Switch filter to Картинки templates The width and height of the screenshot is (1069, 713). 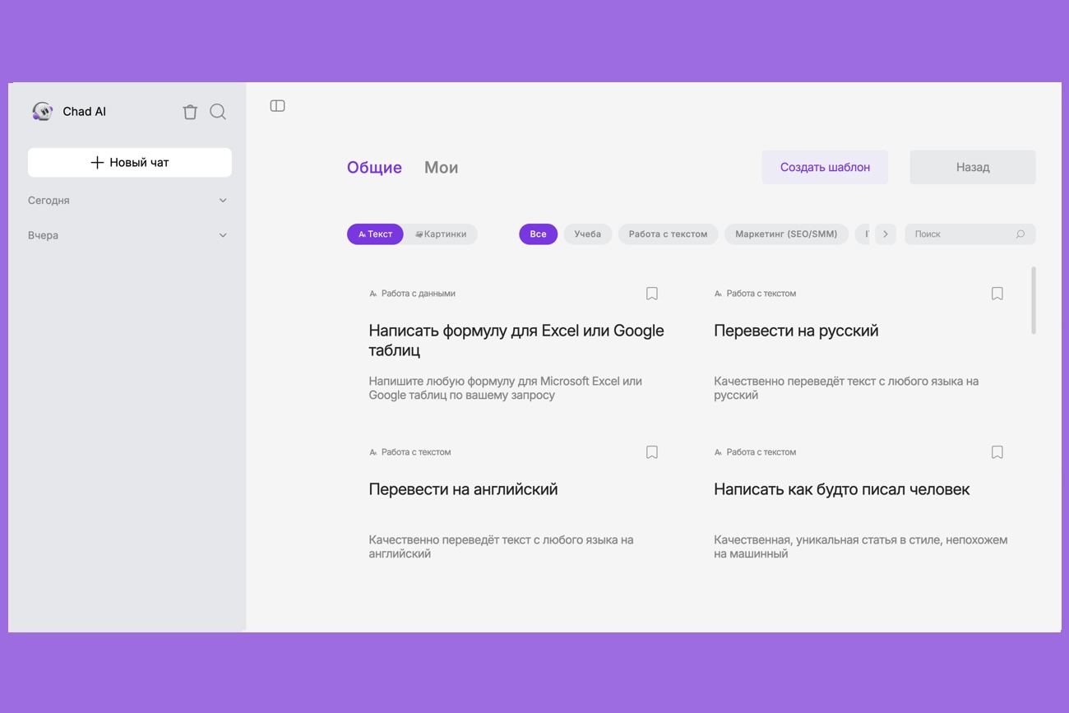[x=442, y=234]
